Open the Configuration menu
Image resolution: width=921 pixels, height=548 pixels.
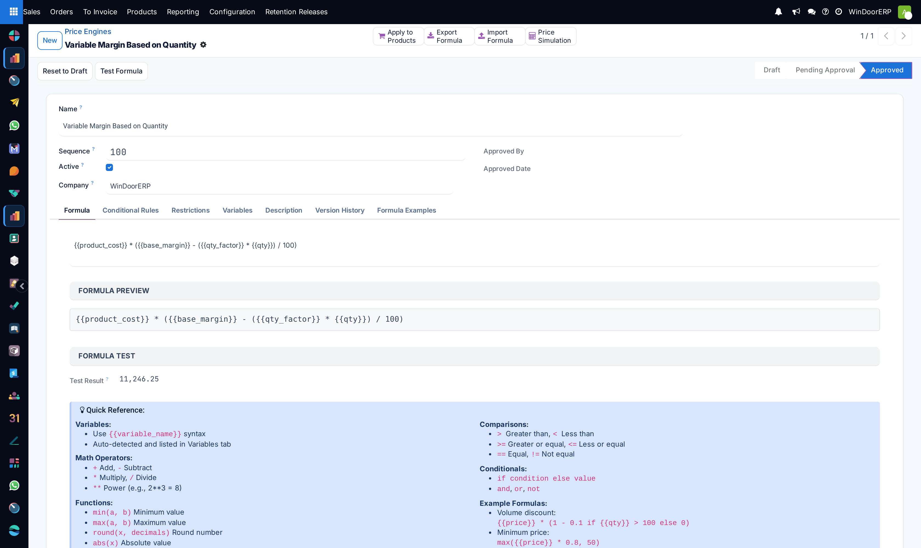232,12
